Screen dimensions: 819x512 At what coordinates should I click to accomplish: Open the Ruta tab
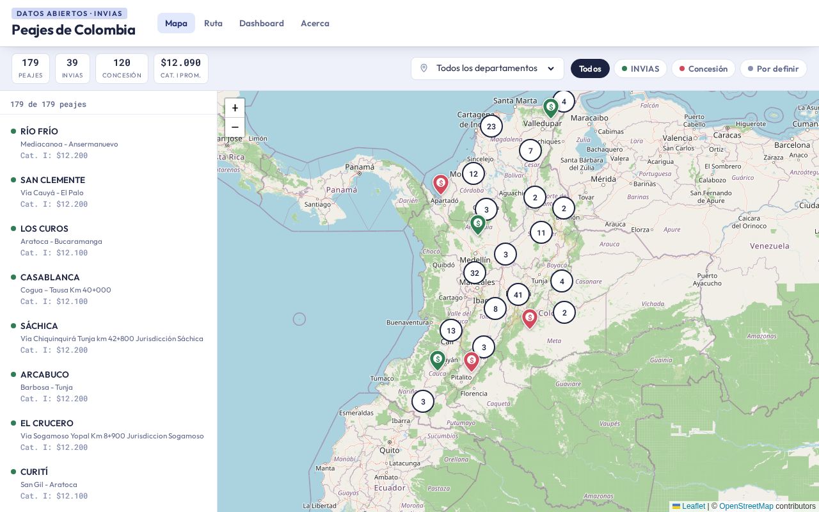213,23
